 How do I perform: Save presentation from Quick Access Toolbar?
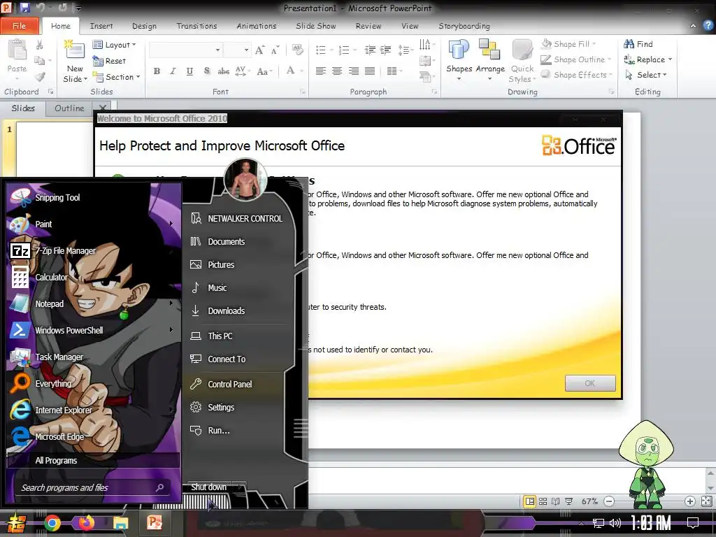(24, 8)
